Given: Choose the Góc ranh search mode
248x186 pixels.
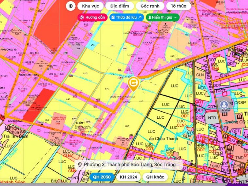Looking at the screenshot, I should point(150,6).
